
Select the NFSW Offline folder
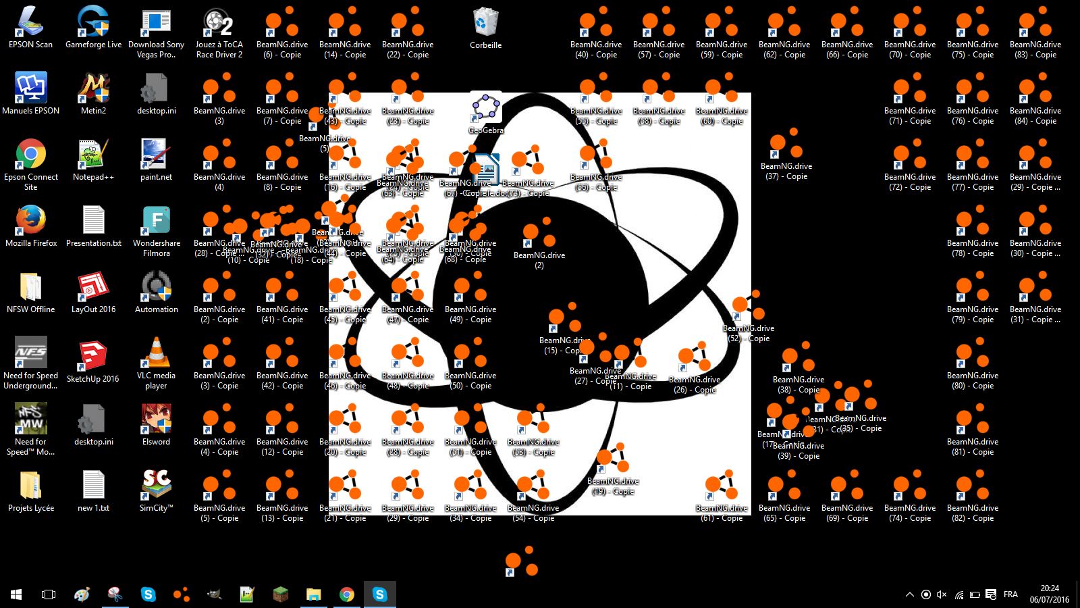30,293
